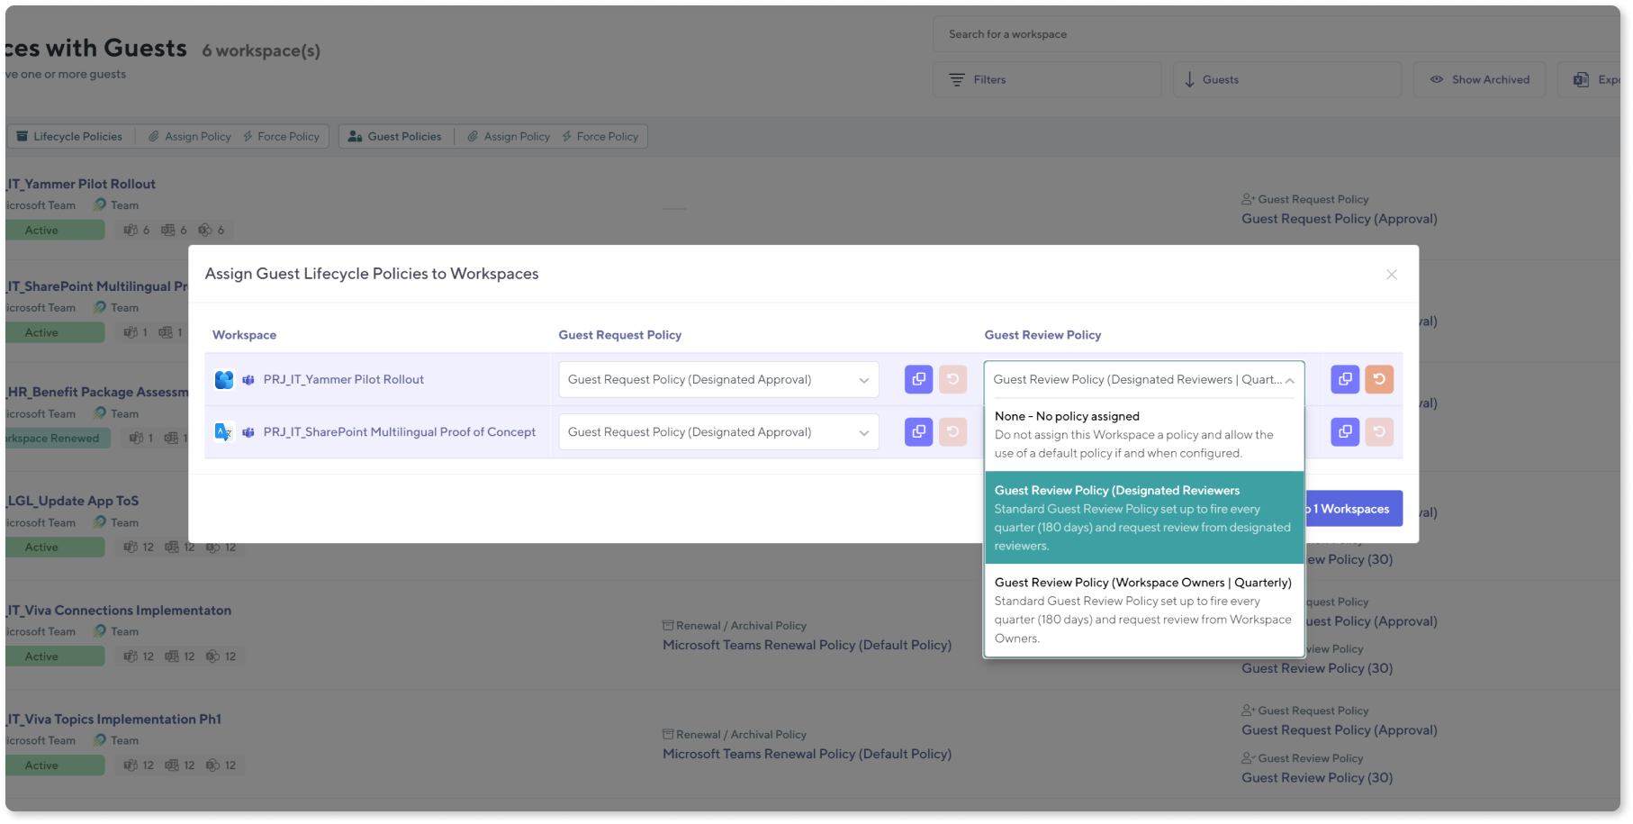Image resolution: width=1633 pixels, height=824 pixels.
Task: Click the Force Policy lightning icon for Guest Policies
Action: point(566,136)
